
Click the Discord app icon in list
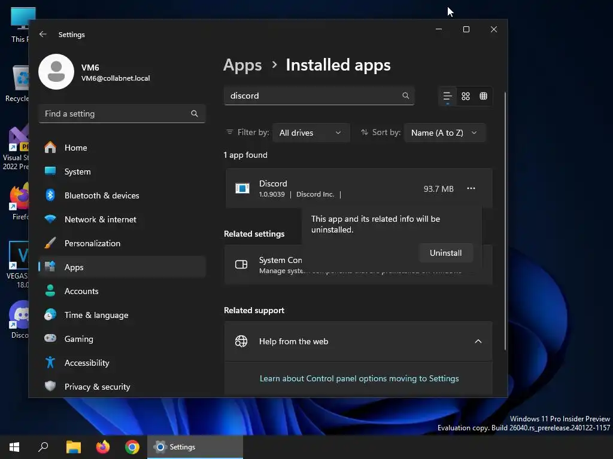pyautogui.click(x=242, y=188)
